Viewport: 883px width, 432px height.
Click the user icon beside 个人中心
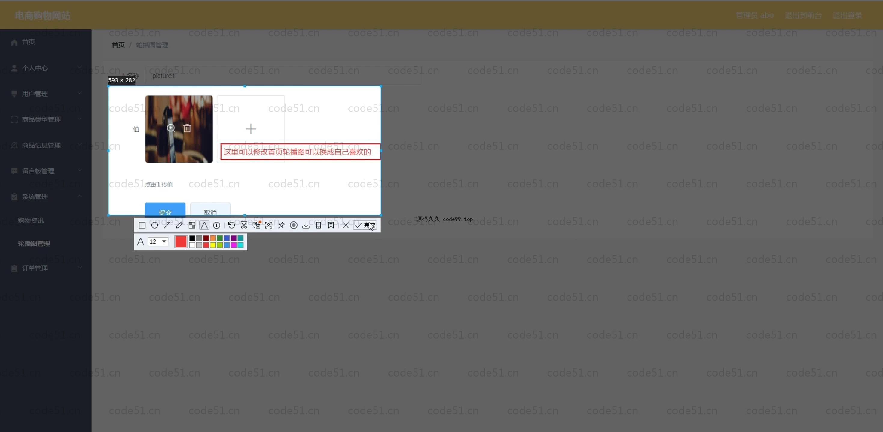14,68
